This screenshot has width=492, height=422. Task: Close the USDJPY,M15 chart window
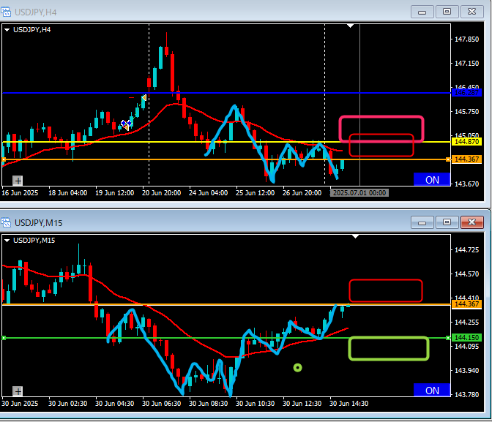tap(471, 222)
